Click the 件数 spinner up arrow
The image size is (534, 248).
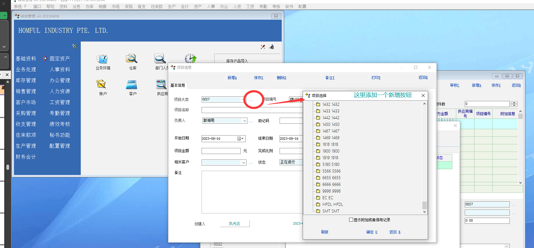pyautogui.click(x=514, y=102)
